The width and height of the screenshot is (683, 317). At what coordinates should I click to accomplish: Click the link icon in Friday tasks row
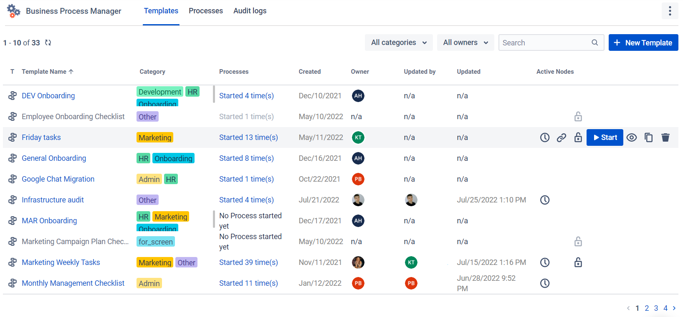[x=562, y=137]
